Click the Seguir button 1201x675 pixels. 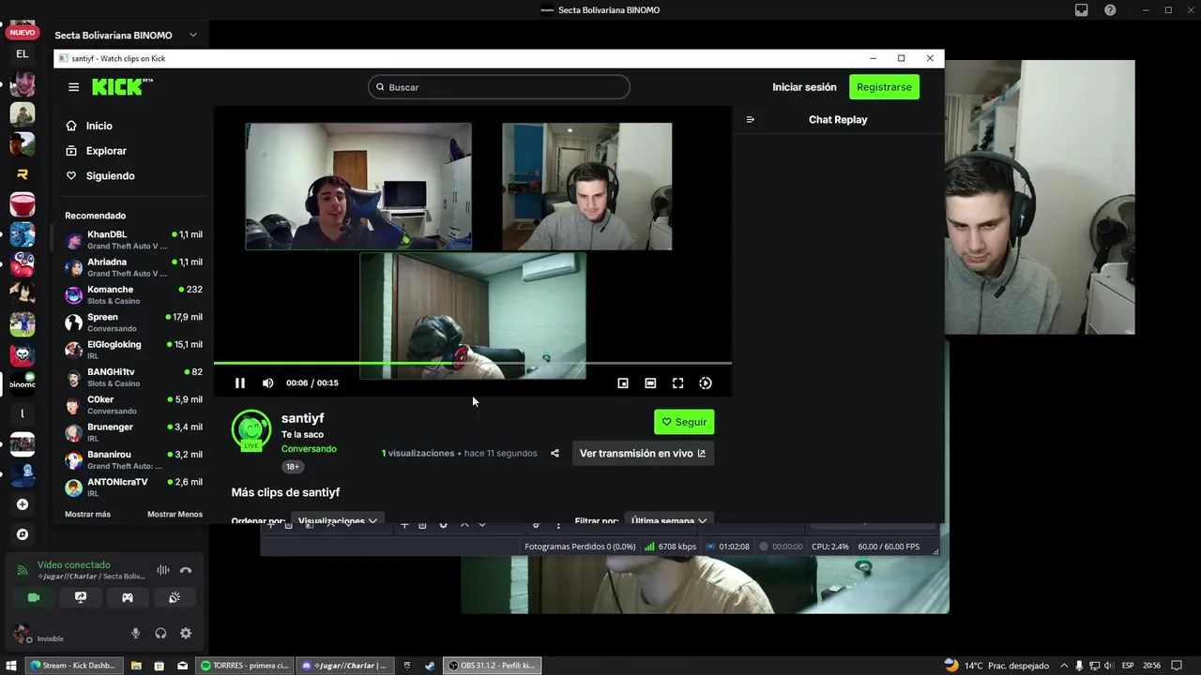coord(684,422)
